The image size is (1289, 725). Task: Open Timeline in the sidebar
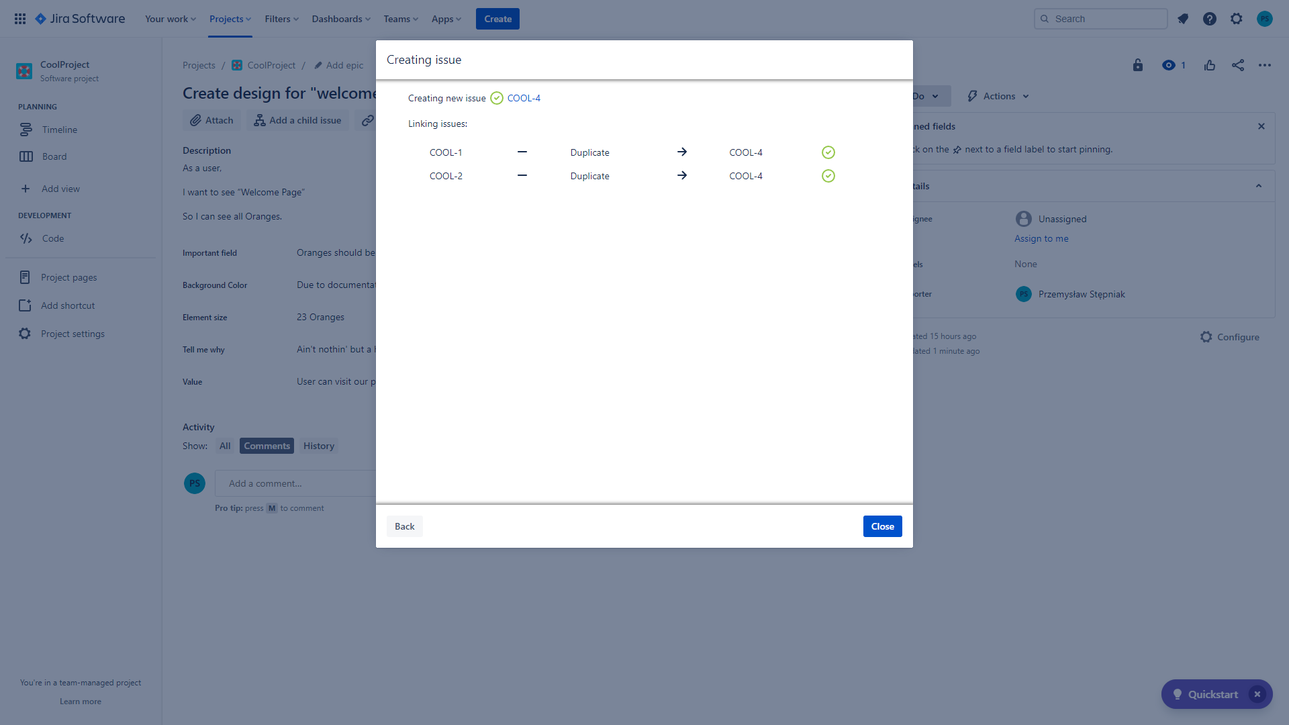point(59,130)
